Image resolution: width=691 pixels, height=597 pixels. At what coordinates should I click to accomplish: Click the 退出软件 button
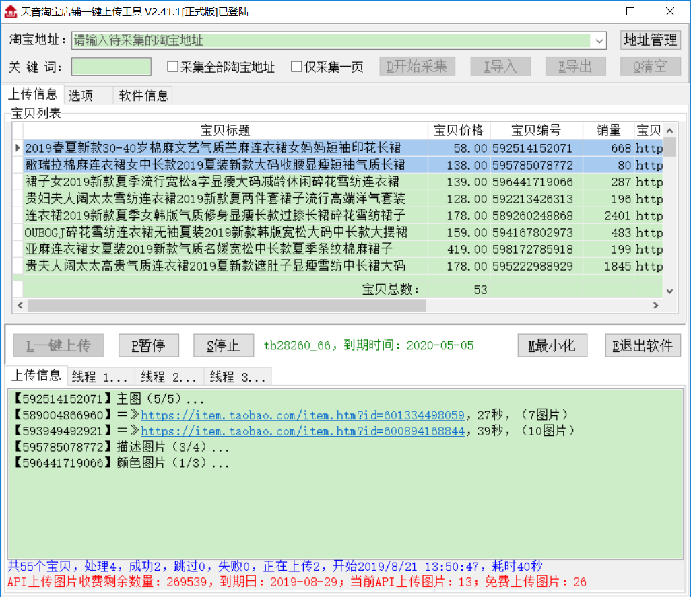click(x=643, y=345)
